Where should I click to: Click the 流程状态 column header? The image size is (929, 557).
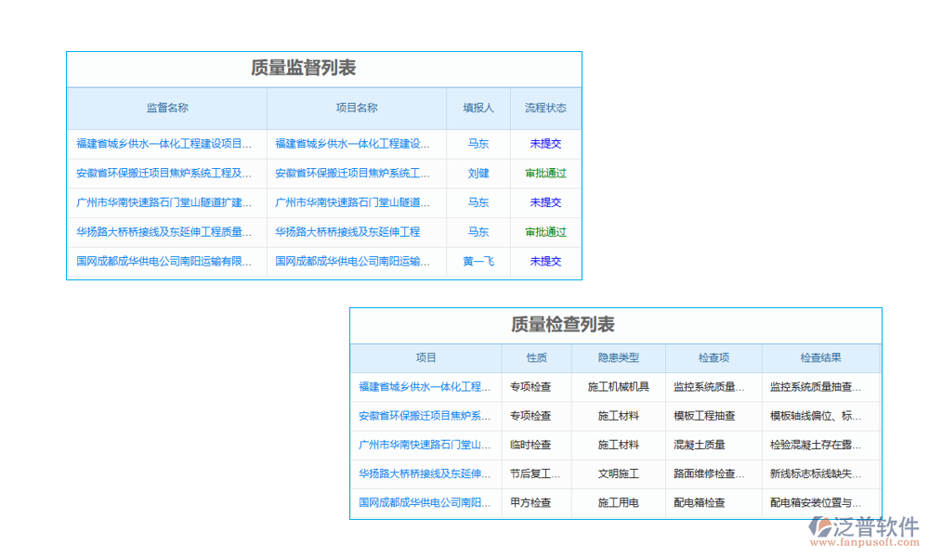pyautogui.click(x=544, y=108)
